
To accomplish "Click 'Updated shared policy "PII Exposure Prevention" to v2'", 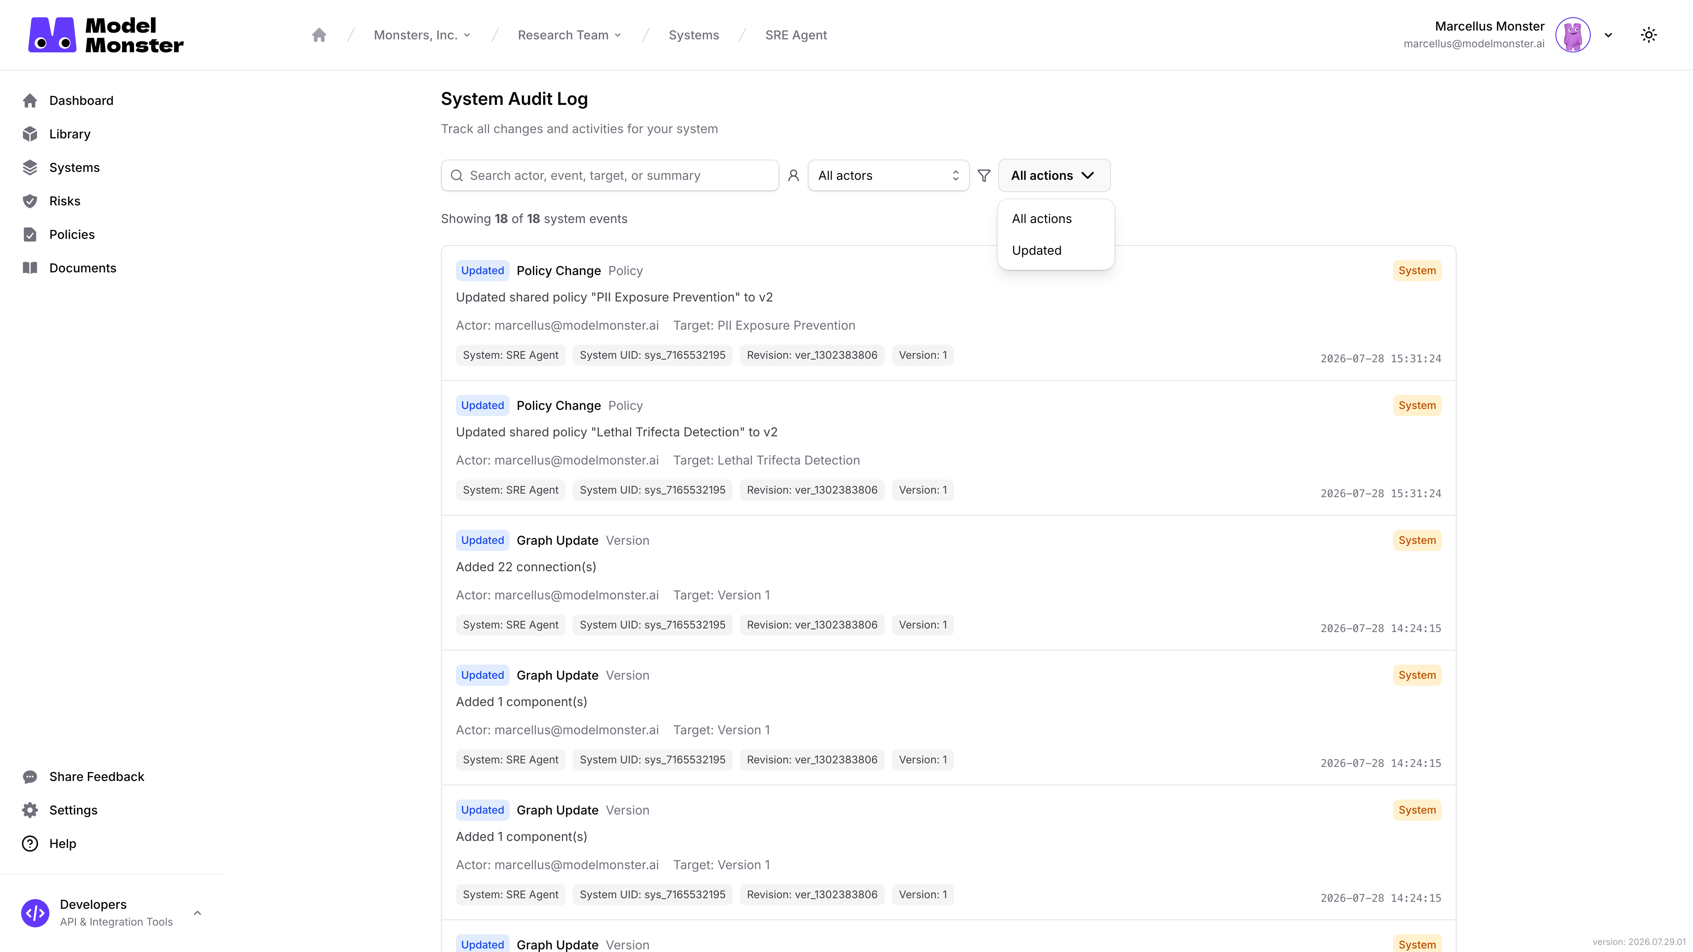I will coord(615,297).
